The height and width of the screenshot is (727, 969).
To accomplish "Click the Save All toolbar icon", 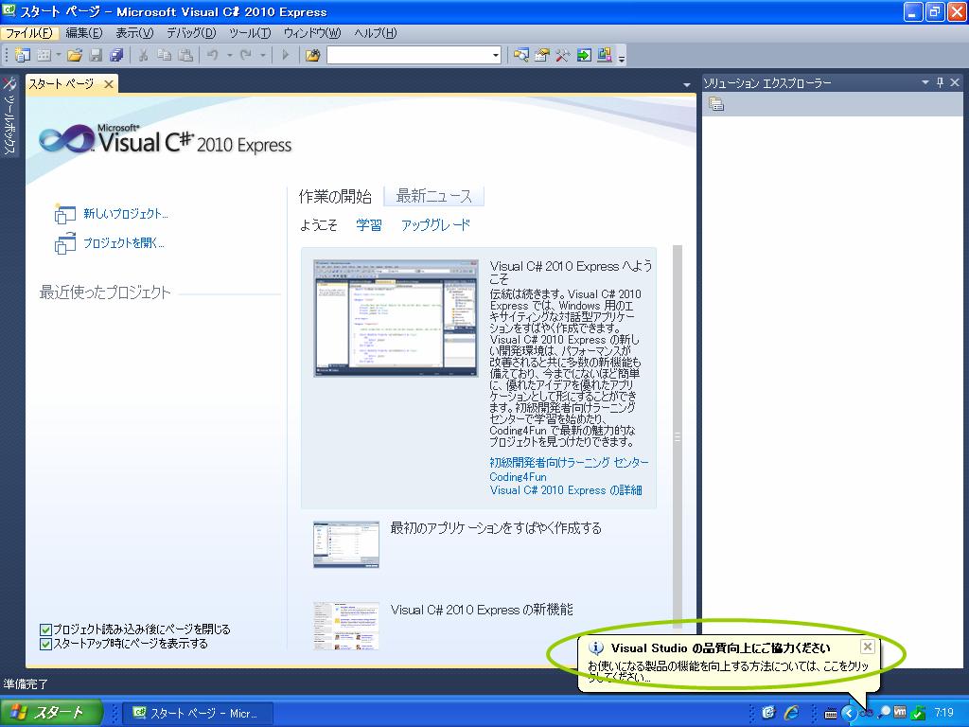I will 116,55.
